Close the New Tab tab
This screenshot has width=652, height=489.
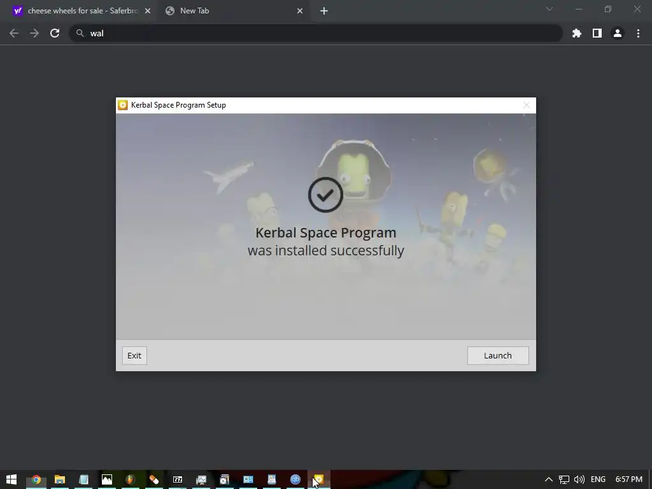click(x=300, y=11)
